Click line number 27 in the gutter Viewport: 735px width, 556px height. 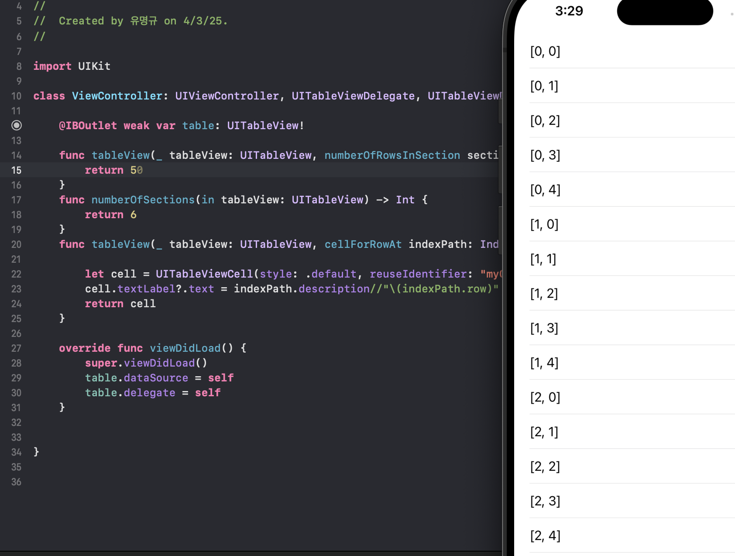pyautogui.click(x=16, y=348)
